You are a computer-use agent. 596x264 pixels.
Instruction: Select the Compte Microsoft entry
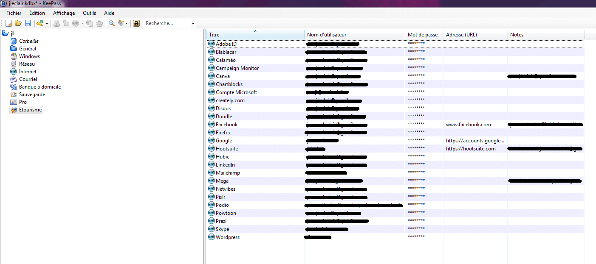(x=395, y=92)
